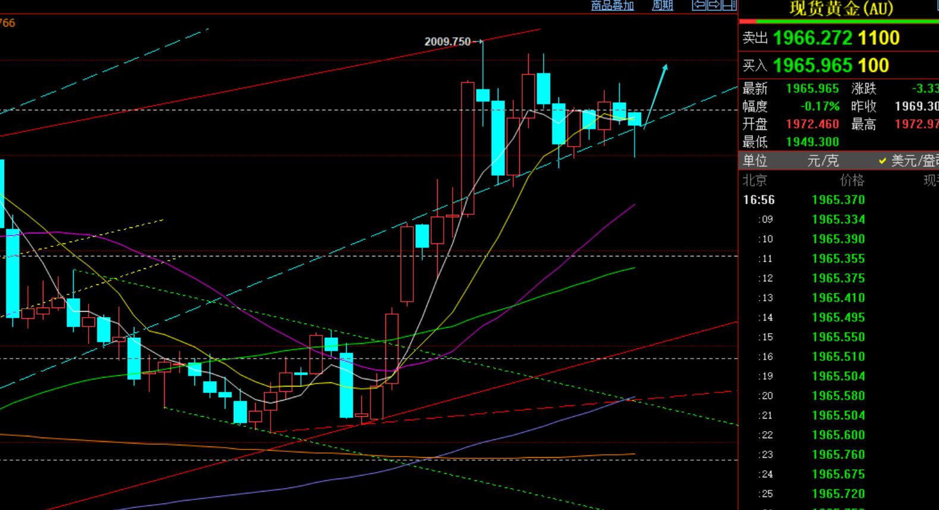This screenshot has width=939, height=510.
Task: Click the 价格 column header
Action: [x=852, y=180]
